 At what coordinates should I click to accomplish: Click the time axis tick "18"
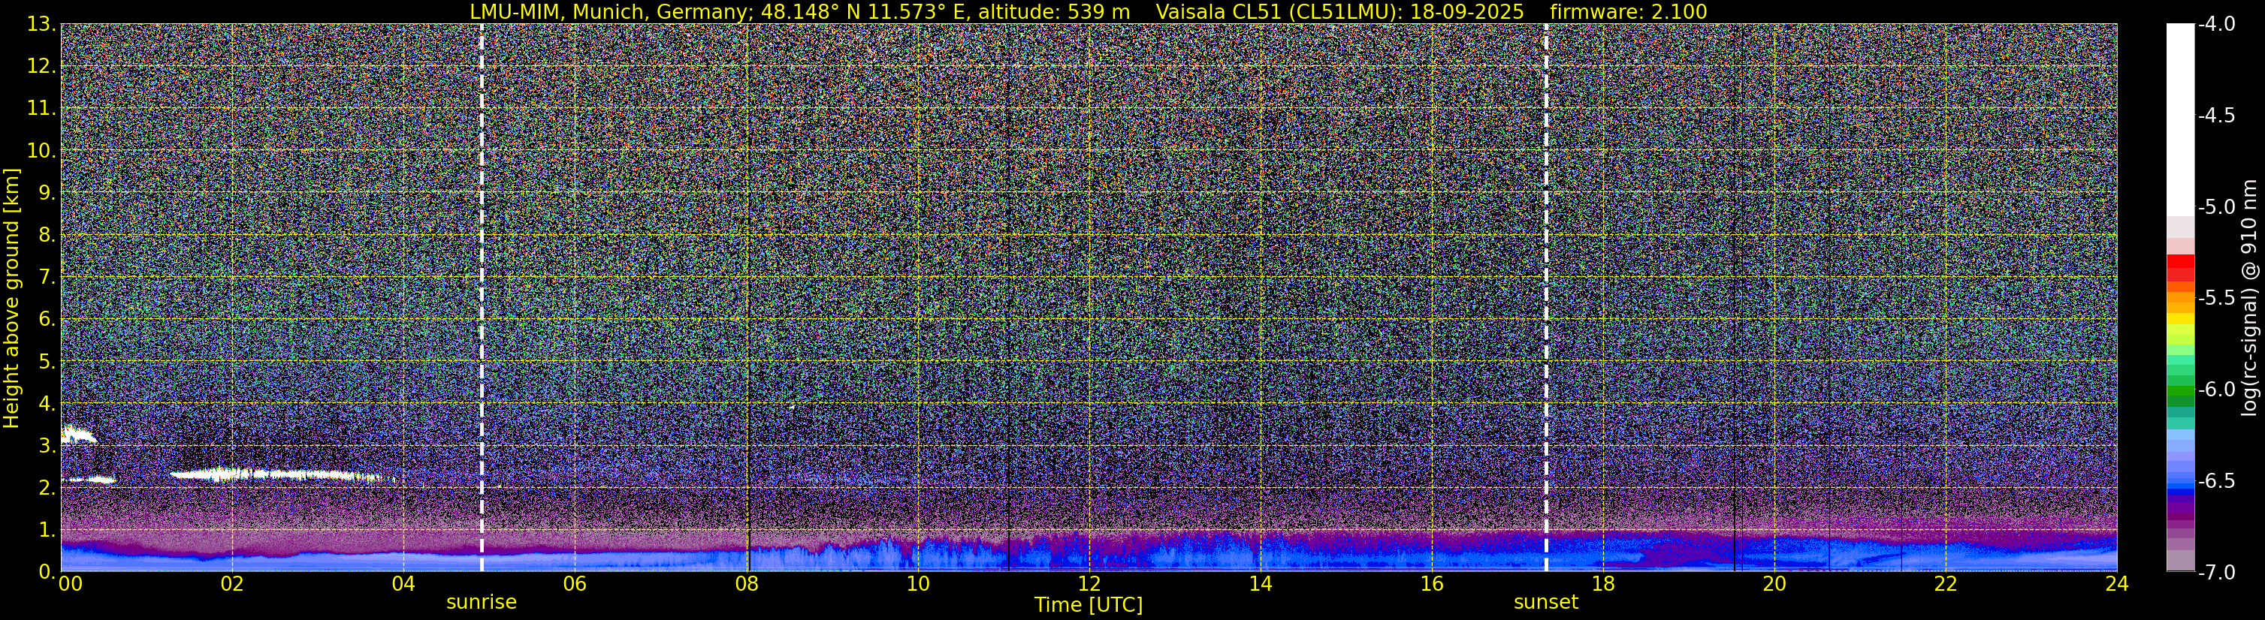click(1603, 584)
